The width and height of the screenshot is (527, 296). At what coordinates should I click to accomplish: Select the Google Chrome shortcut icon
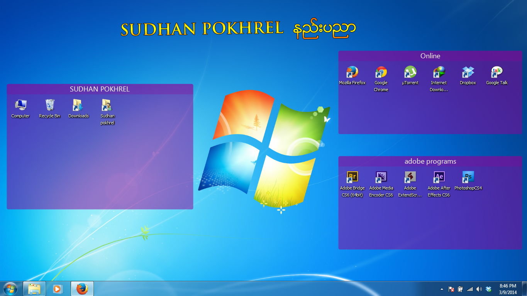(381, 79)
